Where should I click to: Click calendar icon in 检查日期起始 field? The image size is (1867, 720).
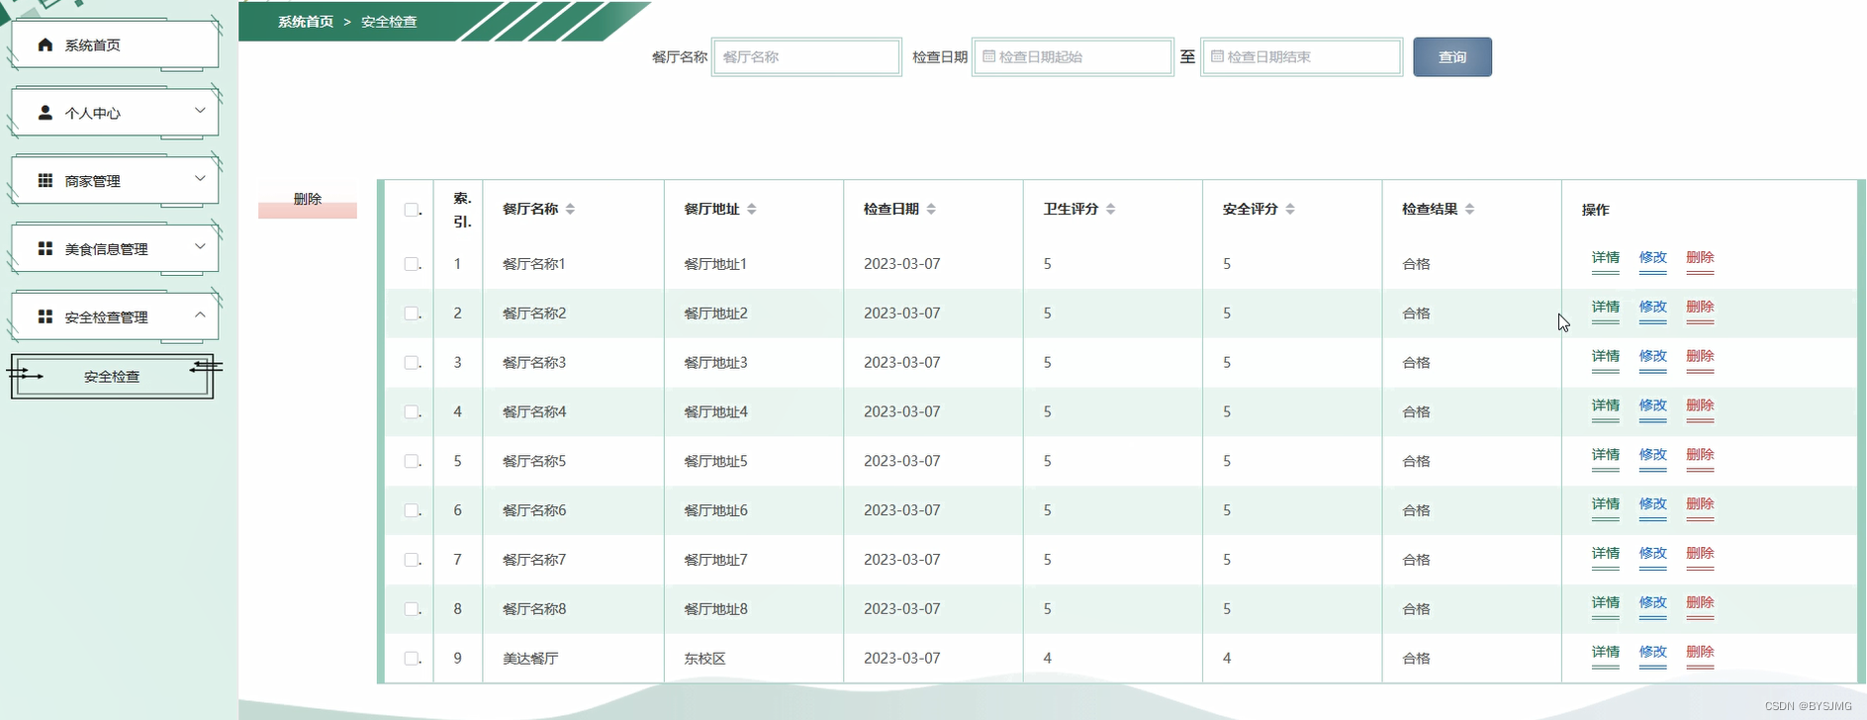pyautogui.click(x=988, y=56)
